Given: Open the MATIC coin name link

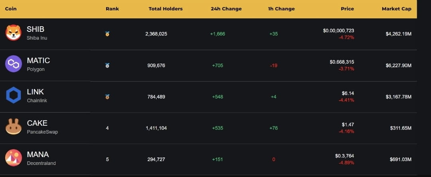Looking at the screenshot, I should [38, 60].
